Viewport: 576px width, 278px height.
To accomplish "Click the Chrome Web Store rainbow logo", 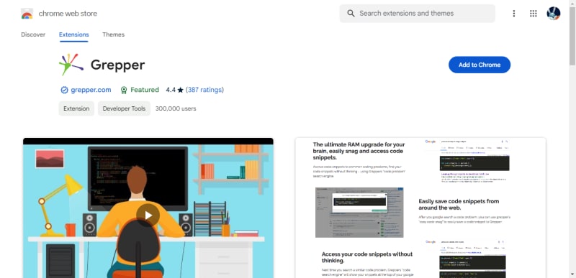I will [27, 14].
